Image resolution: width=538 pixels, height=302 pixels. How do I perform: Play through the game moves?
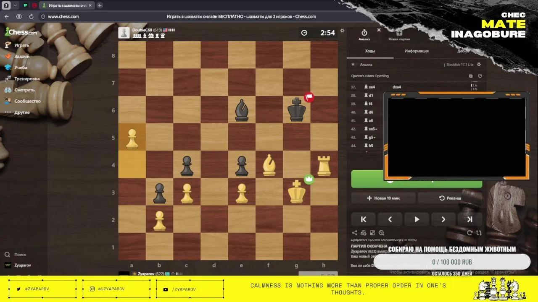pos(417,219)
